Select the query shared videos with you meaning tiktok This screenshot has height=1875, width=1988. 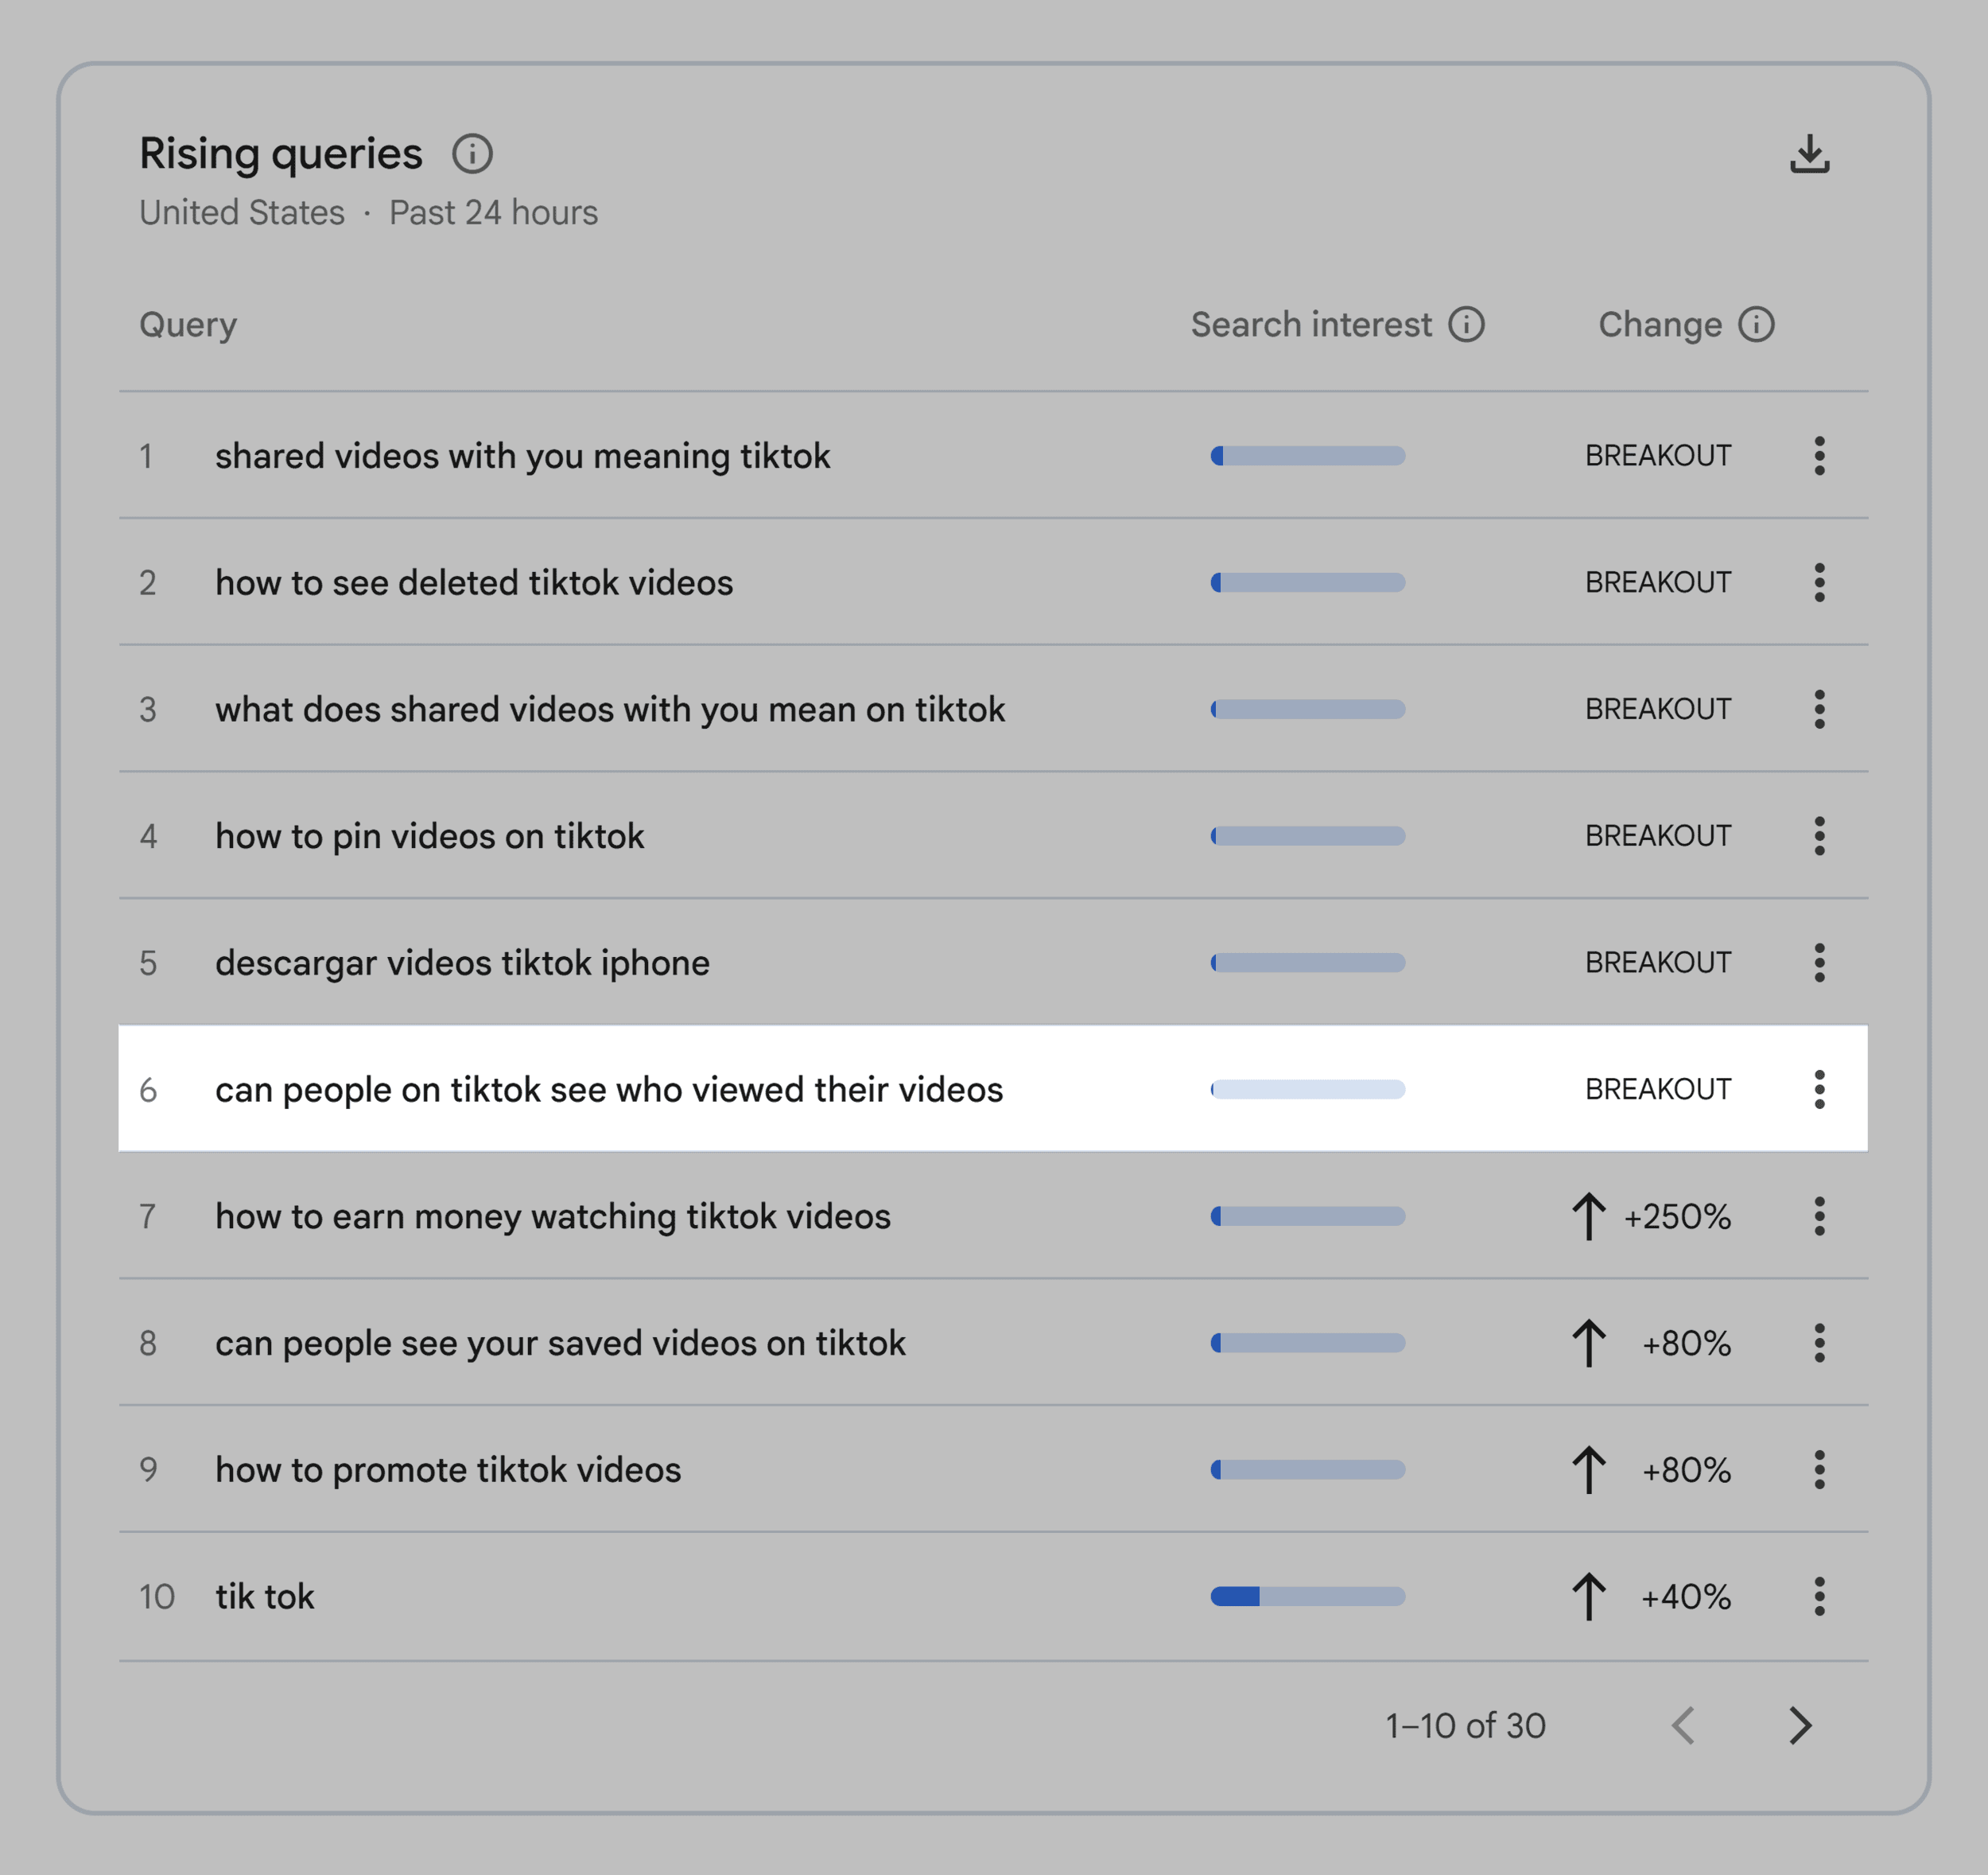[523, 457]
